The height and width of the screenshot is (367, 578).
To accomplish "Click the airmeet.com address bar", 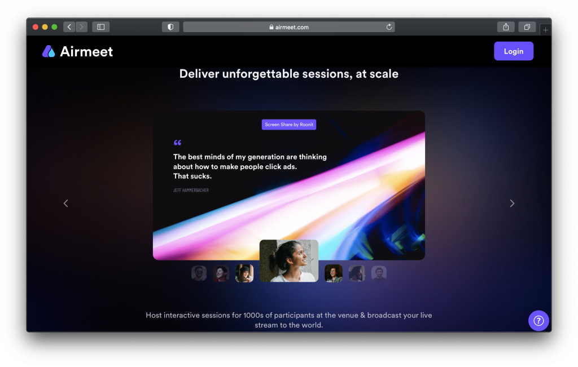I will point(288,27).
